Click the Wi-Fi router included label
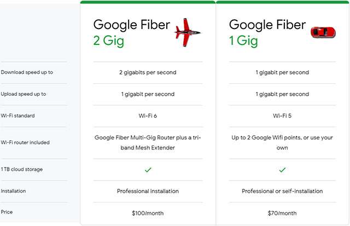Image resolution: width=350 pixels, height=226 pixels. (x=25, y=142)
